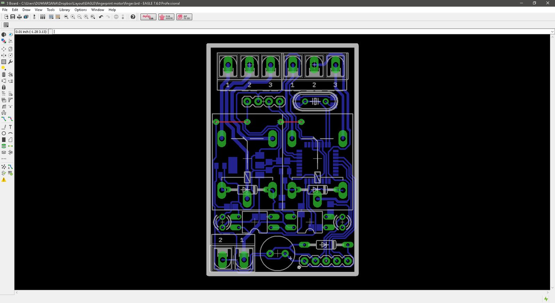Click the Undo arrow

[x=101, y=17]
